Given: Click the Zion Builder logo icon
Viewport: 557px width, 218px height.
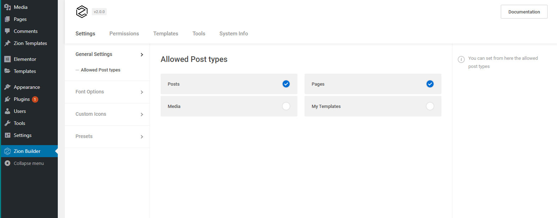Looking at the screenshot, I should [82, 12].
